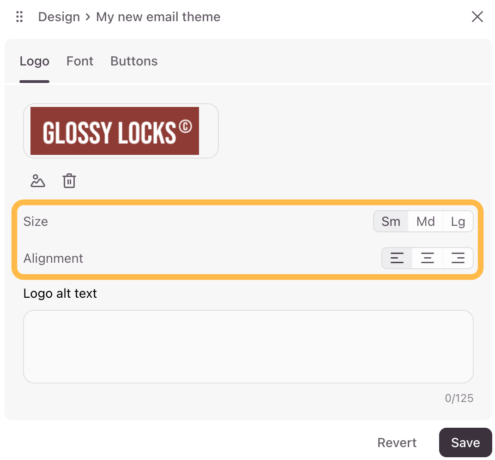Switch to the Logo tab
This screenshot has width=495, height=460.
click(x=35, y=61)
